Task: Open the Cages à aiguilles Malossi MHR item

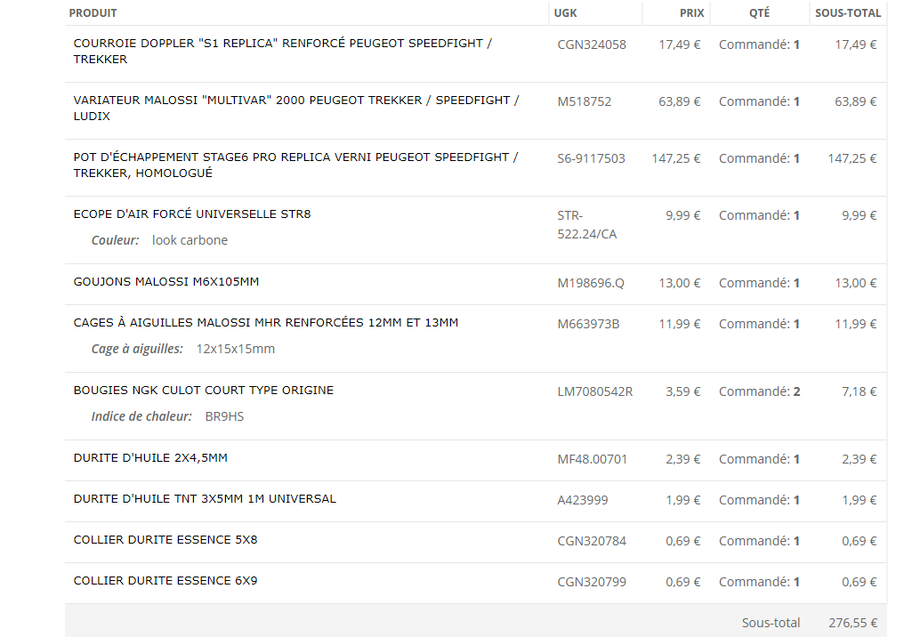Action: pos(266,322)
